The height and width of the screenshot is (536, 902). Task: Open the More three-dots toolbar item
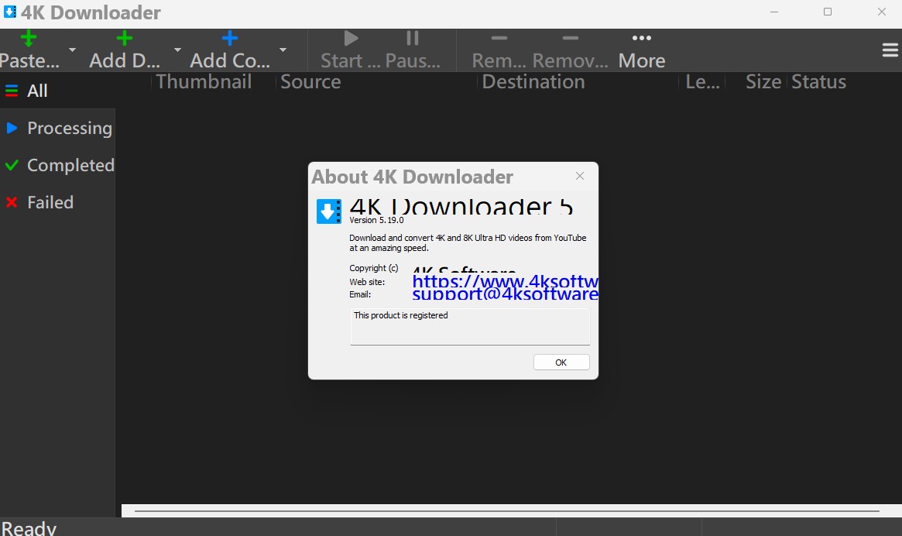641,39
